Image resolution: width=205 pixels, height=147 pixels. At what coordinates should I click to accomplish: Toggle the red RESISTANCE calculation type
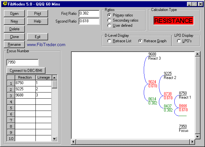174,21
